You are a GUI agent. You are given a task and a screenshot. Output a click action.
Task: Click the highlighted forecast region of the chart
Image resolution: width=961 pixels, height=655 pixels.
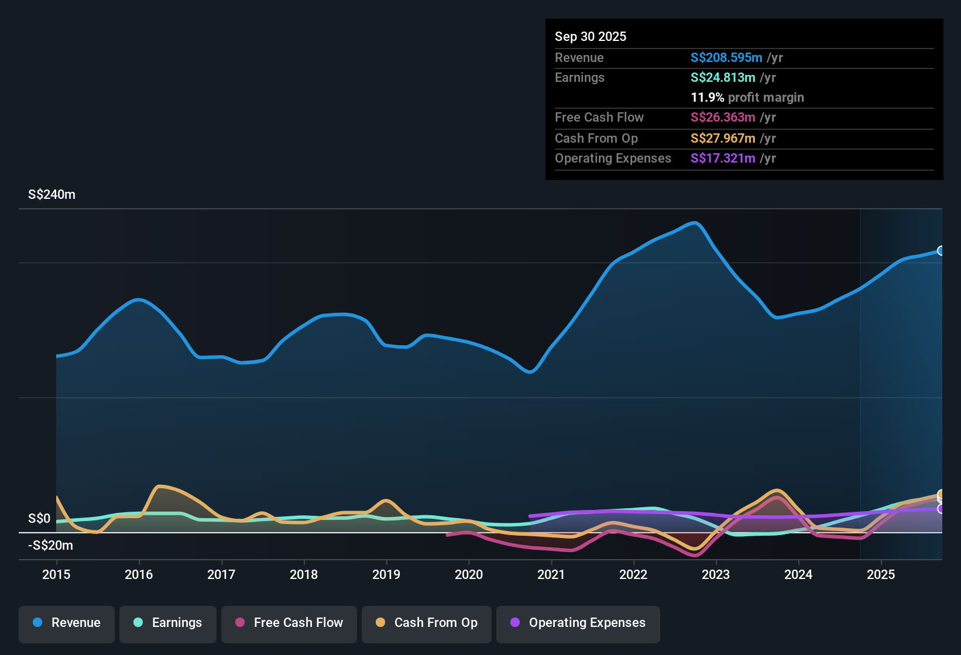(x=901, y=380)
